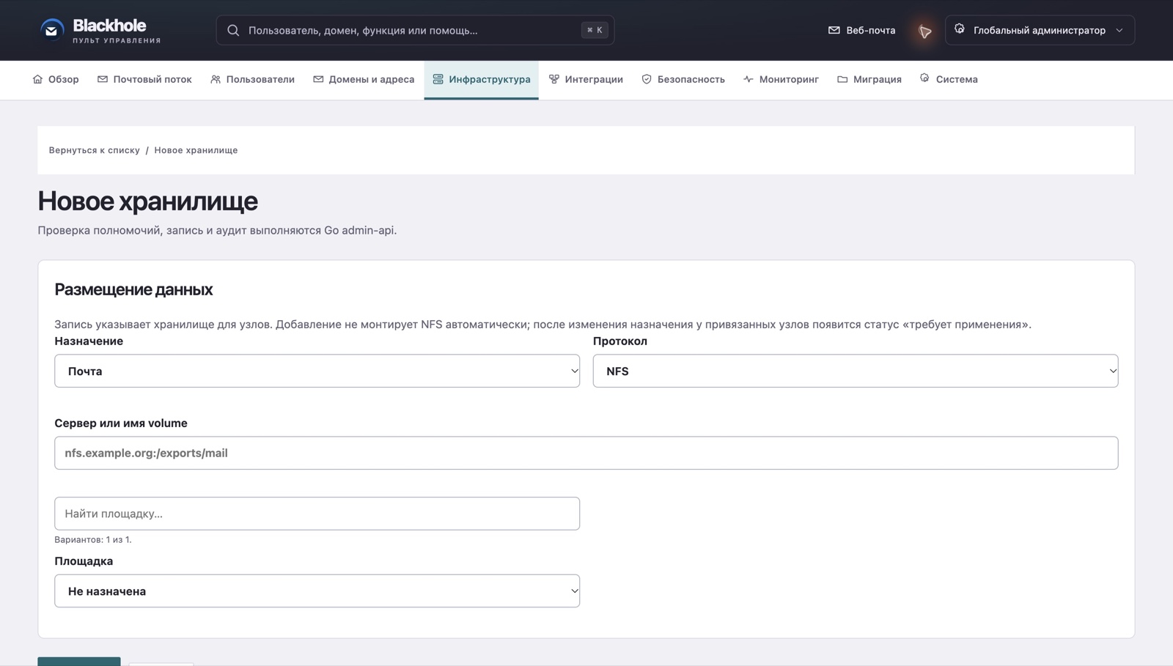
Task: Open the Веб-почта link
Action: pyautogui.click(x=862, y=30)
